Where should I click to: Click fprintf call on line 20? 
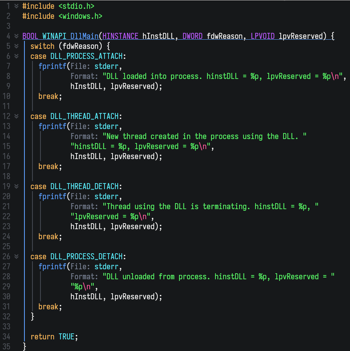click(x=52, y=196)
